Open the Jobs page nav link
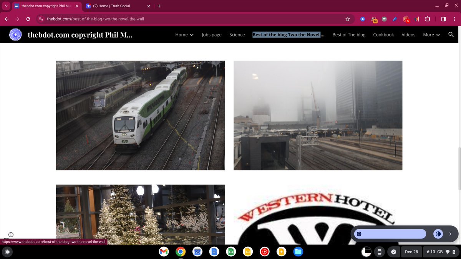This screenshot has width=461, height=259. tap(212, 35)
